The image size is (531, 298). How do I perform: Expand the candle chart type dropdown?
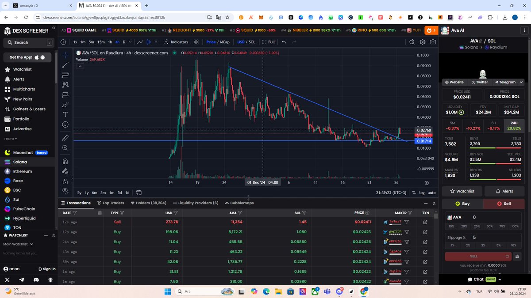[x=156, y=42]
